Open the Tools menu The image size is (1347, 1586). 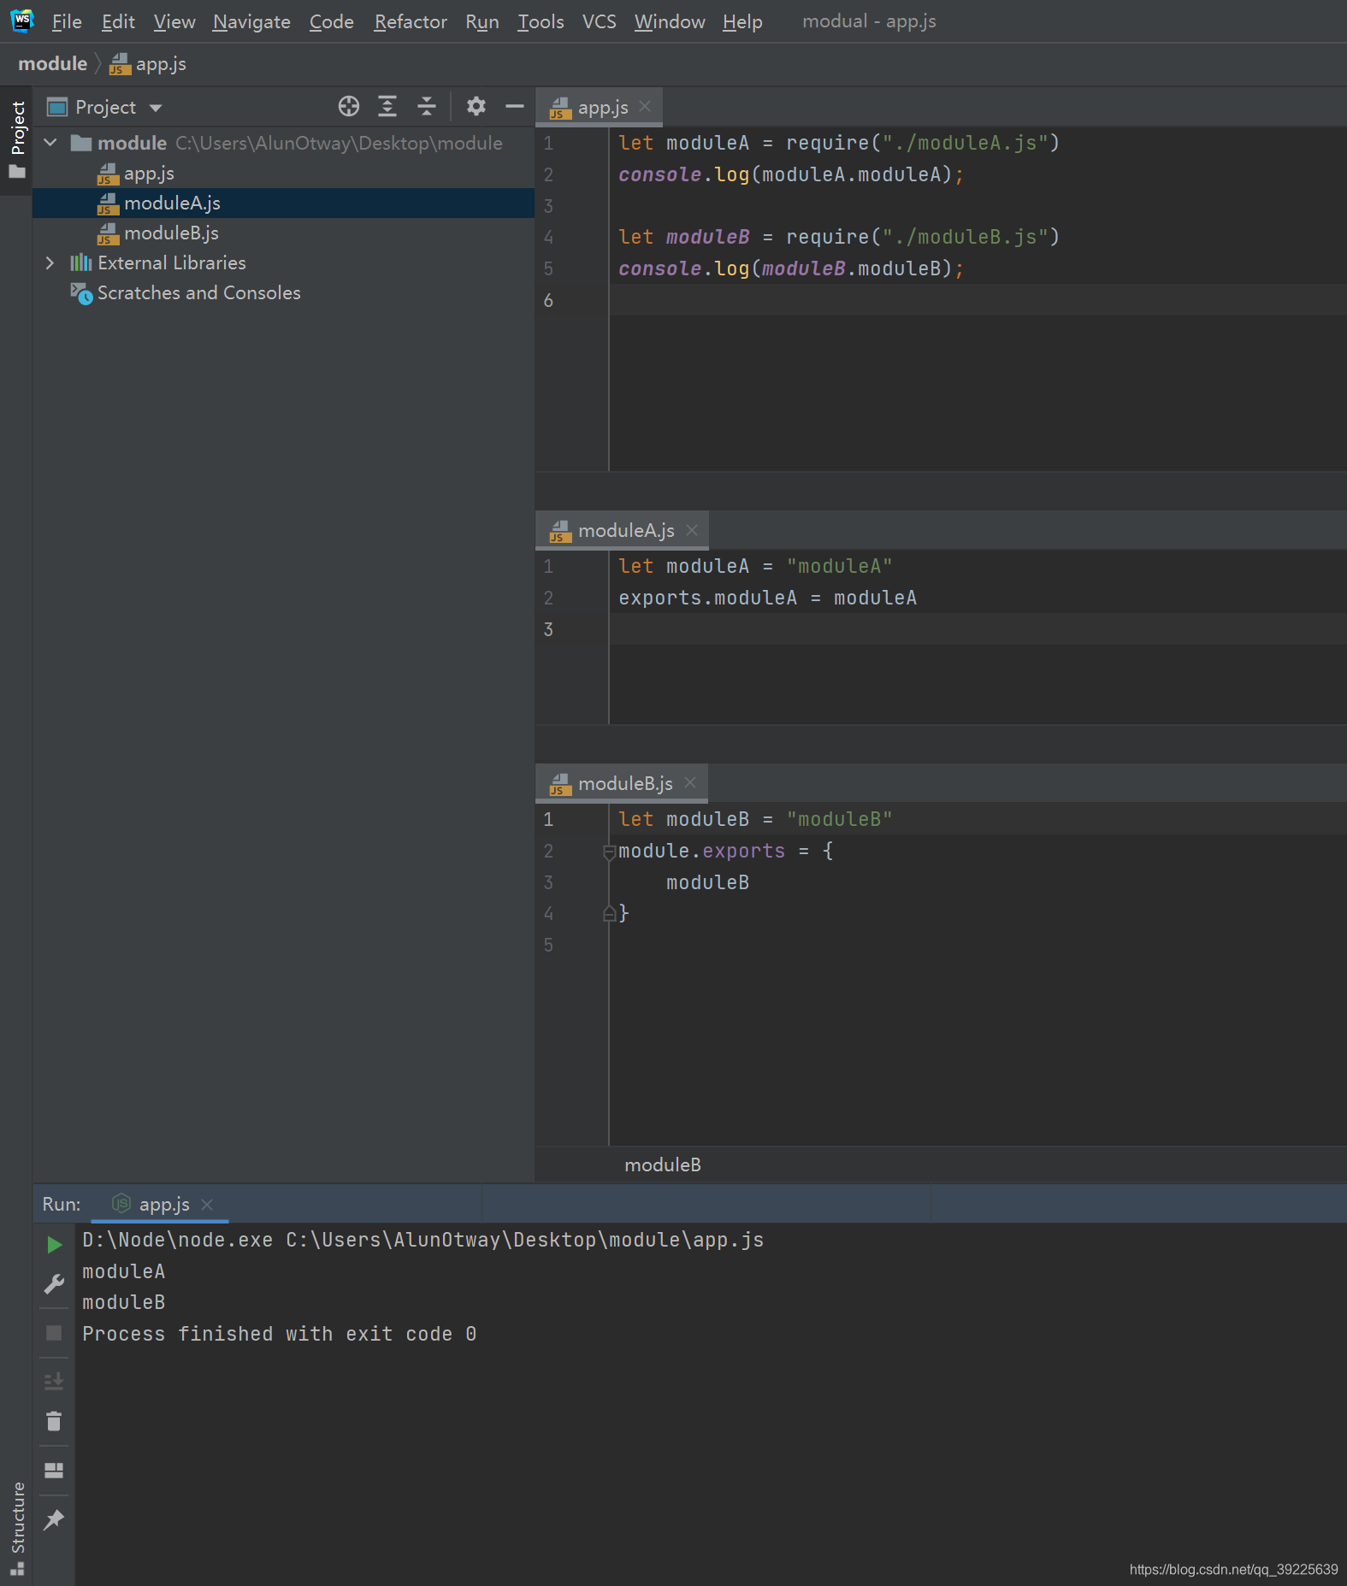click(x=541, y=21)
